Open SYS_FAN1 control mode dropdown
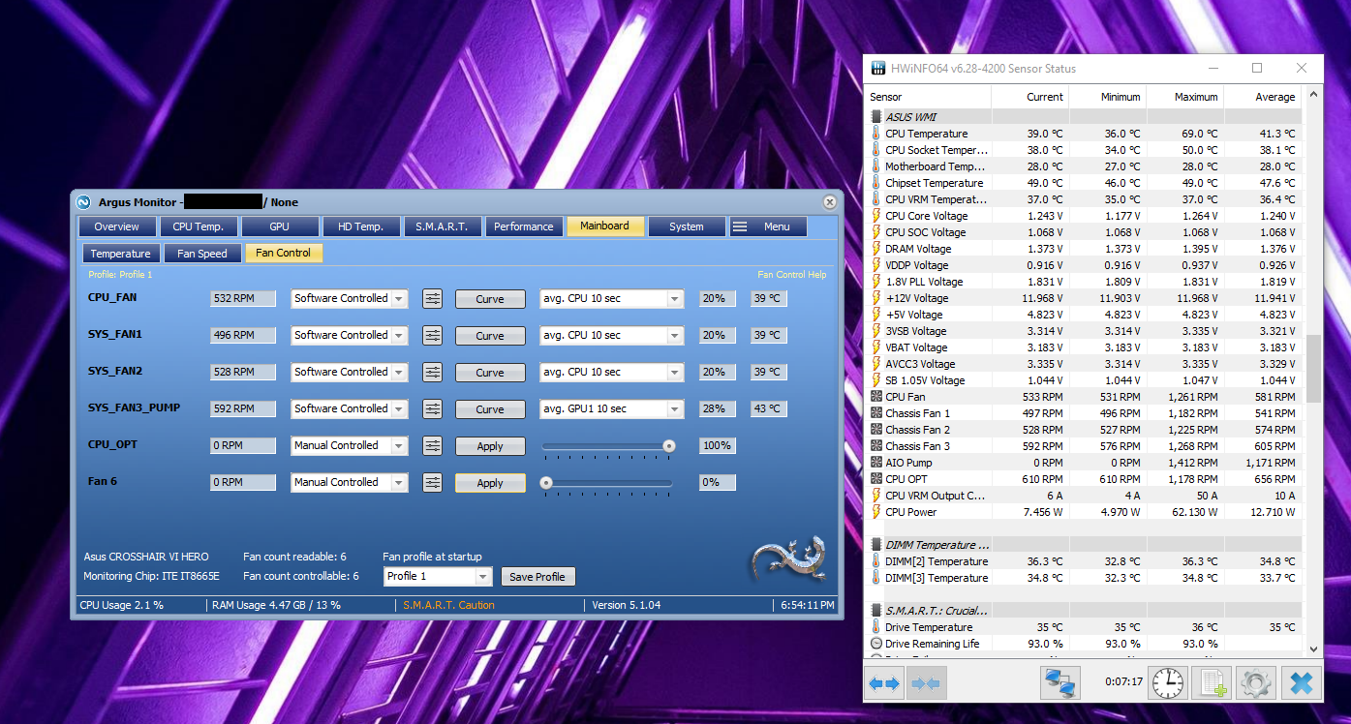The height and width of the screenshot is (724, 1351). (x=350, y=336)
